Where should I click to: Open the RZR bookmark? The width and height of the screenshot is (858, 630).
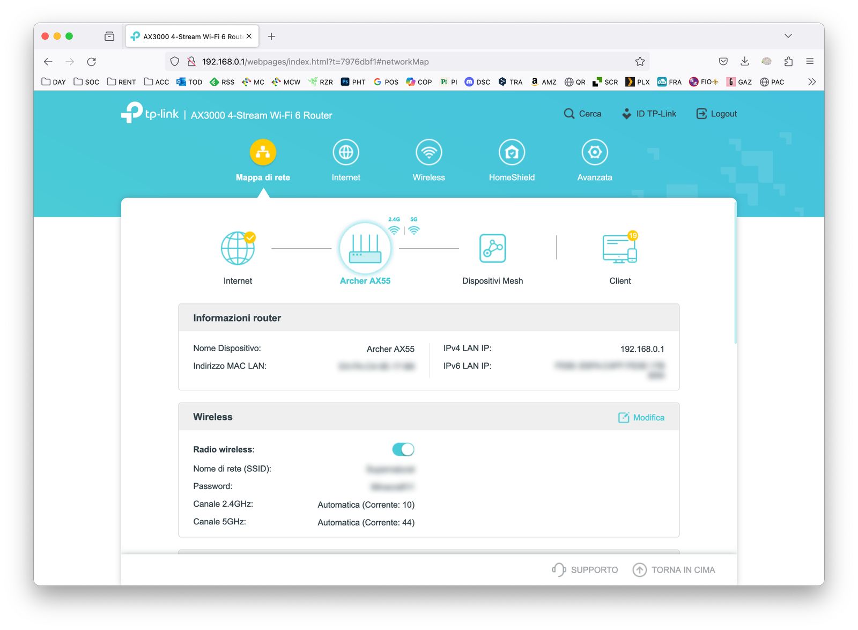pyautogui.click(x=320, y=82)
